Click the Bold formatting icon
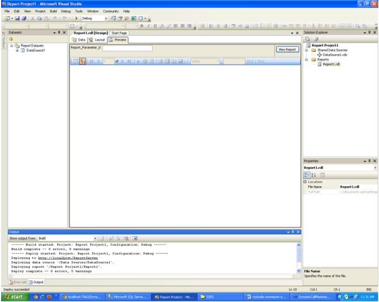Image resolution: width=379 pixels, height=302 pixels. pos(142,26)
